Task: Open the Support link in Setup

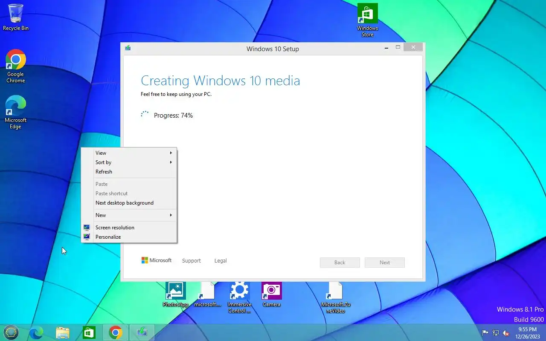Action: click(191, 261)
